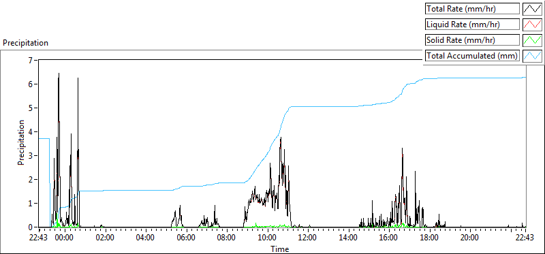Viewport: 545px width, 254px height.
Task: Click the Total Rate black line swatch
Action: coord(532,9)
